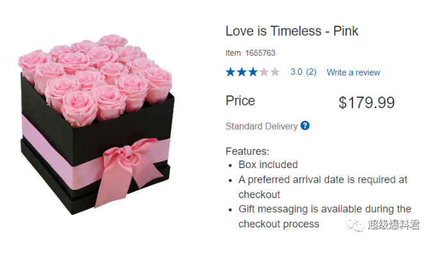Click the fifth gray rating star
Image resolution: width=448 pixels, height=271 pixels.
274,72
